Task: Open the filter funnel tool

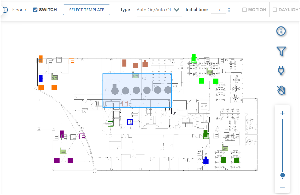Action: 281,51
